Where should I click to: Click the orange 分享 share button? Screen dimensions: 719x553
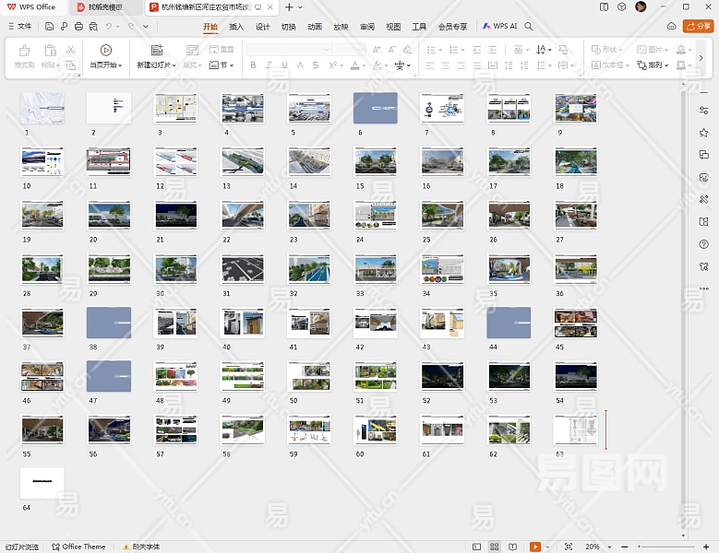pyautogui.click(x=698, y=27)
